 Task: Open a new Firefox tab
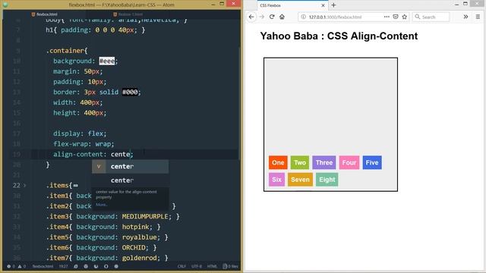click(333, 5)
